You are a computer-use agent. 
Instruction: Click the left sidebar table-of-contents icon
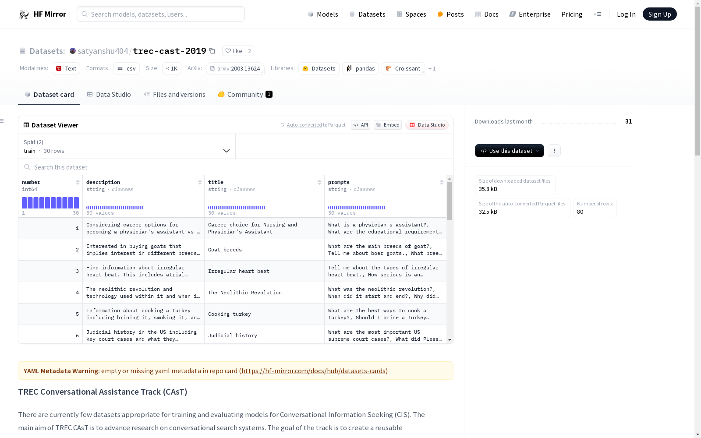pyautogui.click(x=2, y=121)
